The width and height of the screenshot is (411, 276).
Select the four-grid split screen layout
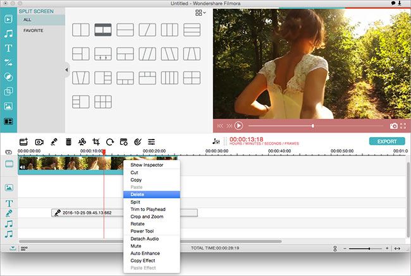click(192, 78)
